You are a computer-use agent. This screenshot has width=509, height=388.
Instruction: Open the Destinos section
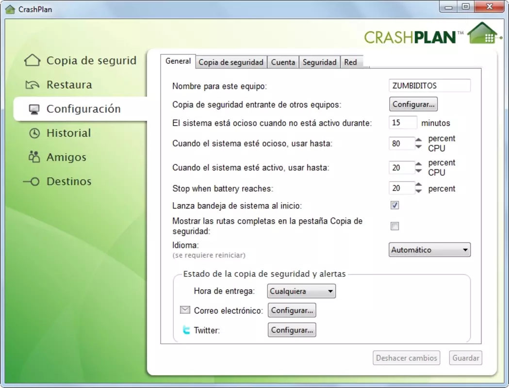69,181
